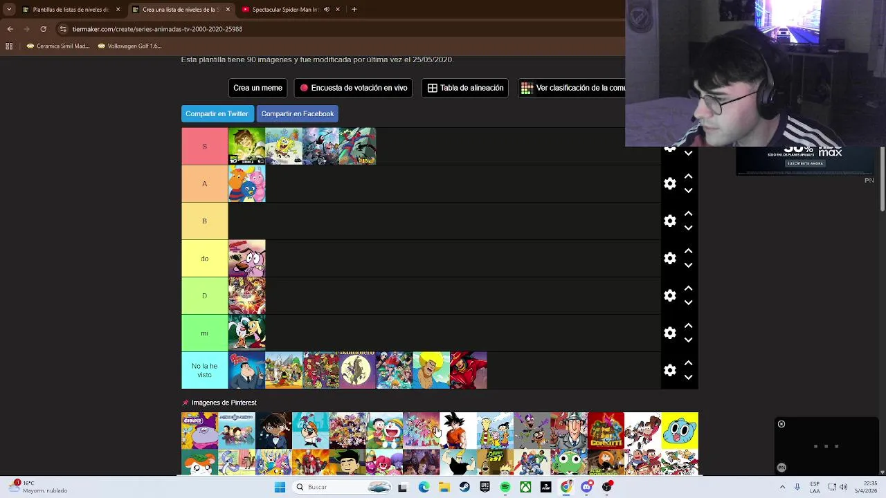Open the tab search dropdown

[8, 10]
